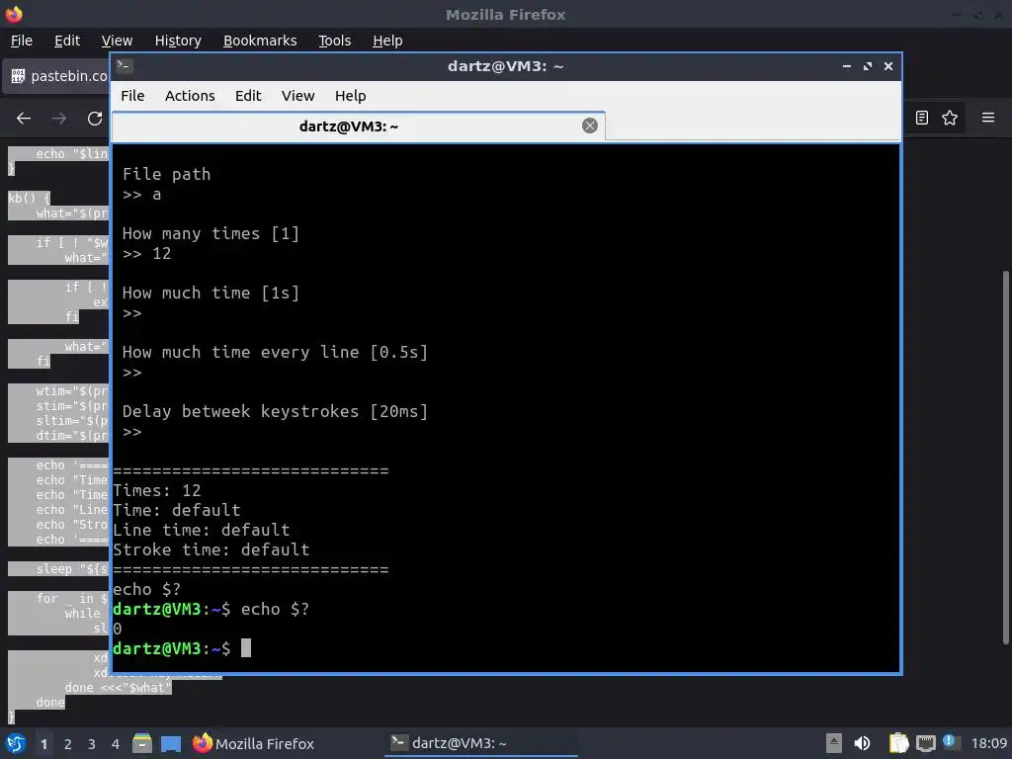Maximize the terminal window
Viewport: 1012px width, 759px height.
pos(868,66)
